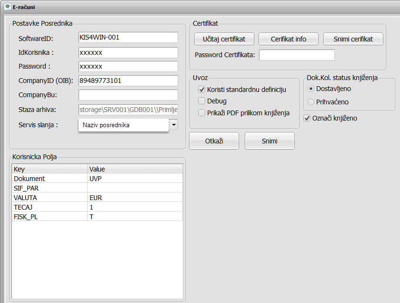Toggle Koristi standardnu definiciju checkbox
The image size is (400, 303).
click(201, 90)
